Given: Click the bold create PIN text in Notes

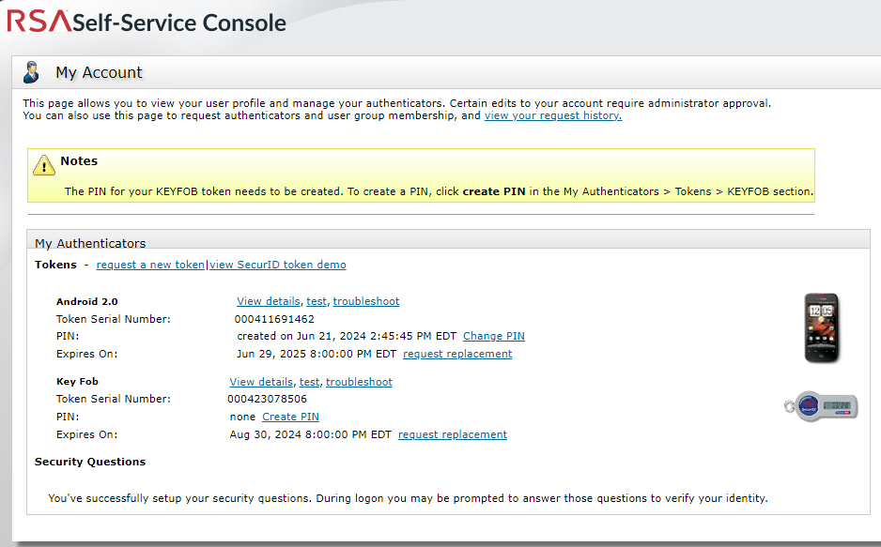Looking at the screenshot, I should click(x=494, y=191).
